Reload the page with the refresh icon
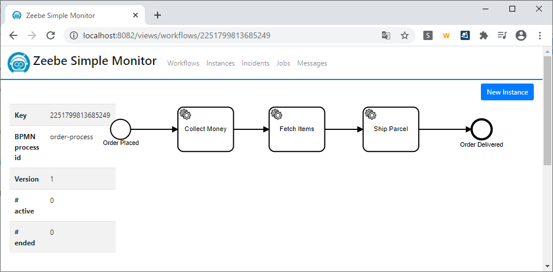The height and width of the screenshot is (272, 553). pyautogui.click(x=51, y=35)
